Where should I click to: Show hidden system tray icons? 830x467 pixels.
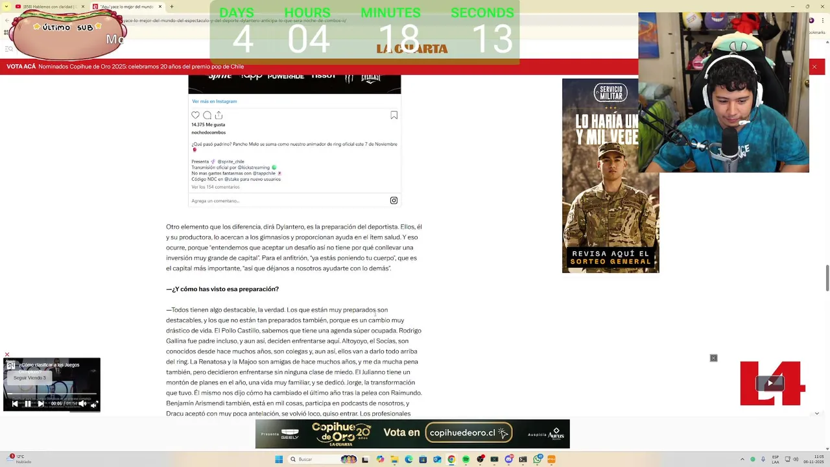743,459
